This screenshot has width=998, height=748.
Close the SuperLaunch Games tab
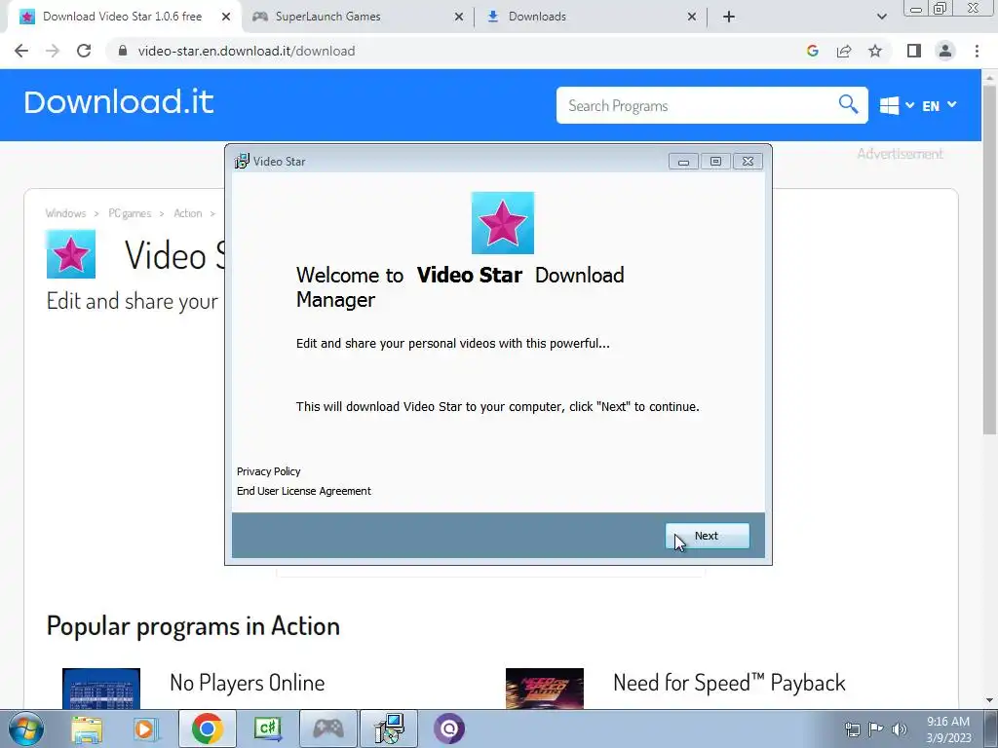[459, 17]
